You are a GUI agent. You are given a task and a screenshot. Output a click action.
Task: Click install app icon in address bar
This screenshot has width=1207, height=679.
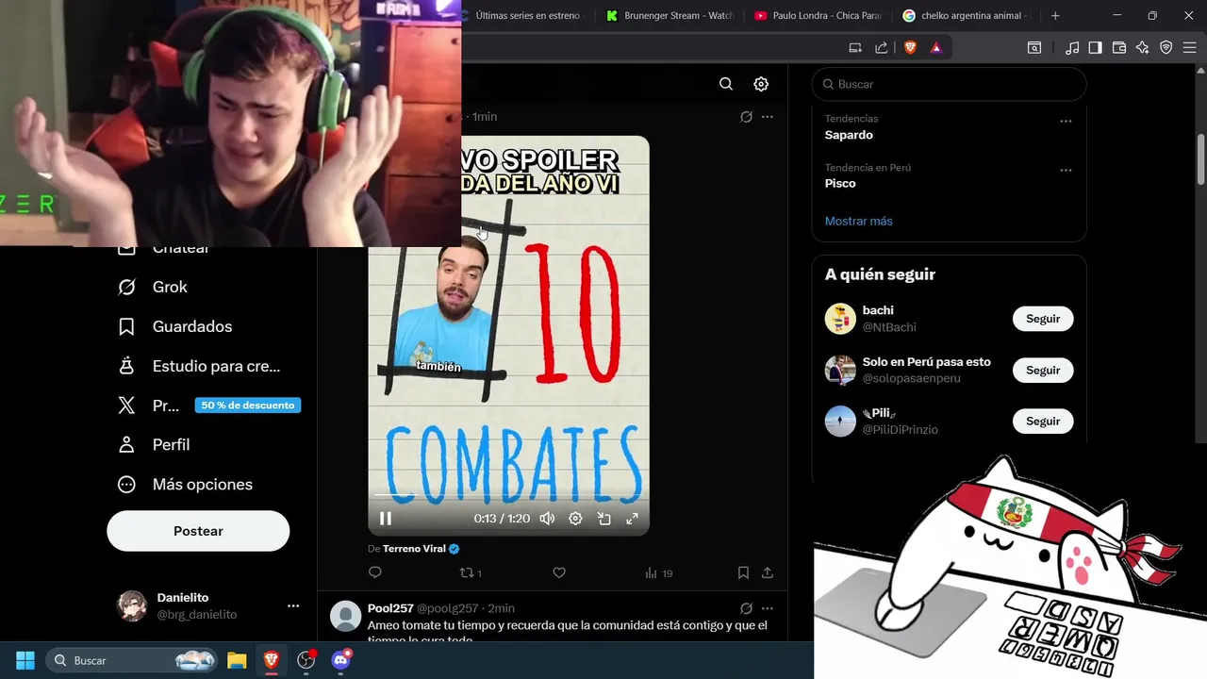(855, 47)
